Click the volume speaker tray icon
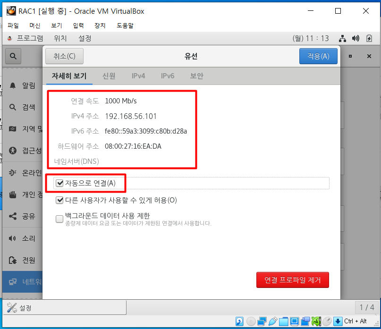This screenshot has height=329, width=381. coord(356,38)
